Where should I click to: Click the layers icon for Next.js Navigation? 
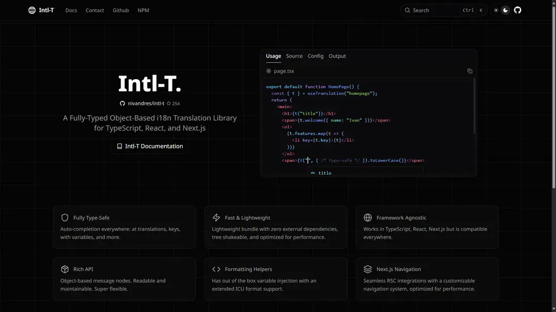368,269
